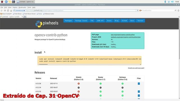Click the Packages nav button
This screenshot has height=101, width=180.
[x=68, y=20]
